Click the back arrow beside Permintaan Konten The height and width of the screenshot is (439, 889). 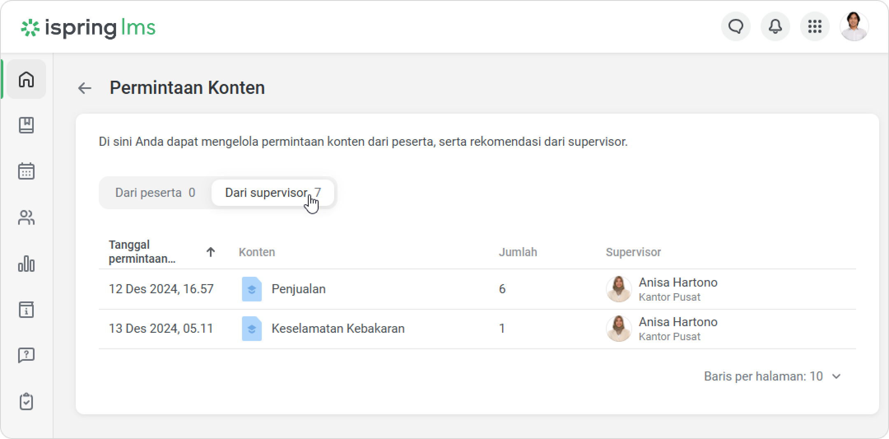[85, 88]
